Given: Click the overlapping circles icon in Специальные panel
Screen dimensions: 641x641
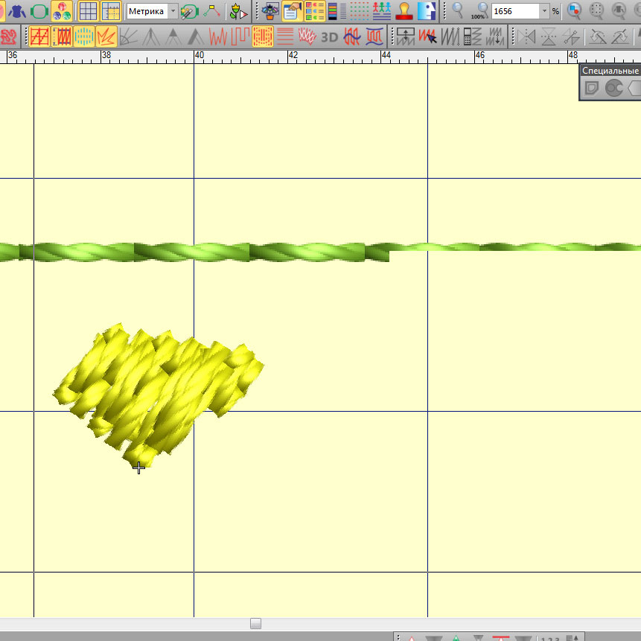Looking at the screenshot, I should click(x=613, y=89).
